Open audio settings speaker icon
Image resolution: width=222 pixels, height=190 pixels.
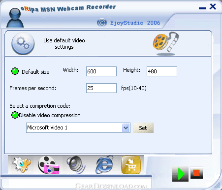point(76,165)
